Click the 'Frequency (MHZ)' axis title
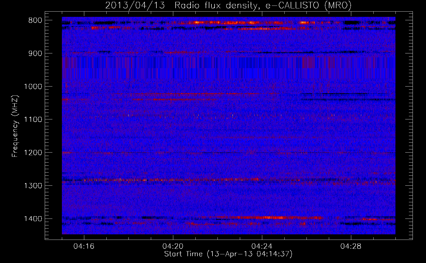This screenshot has width=426, height=263. tap(15, 126)
